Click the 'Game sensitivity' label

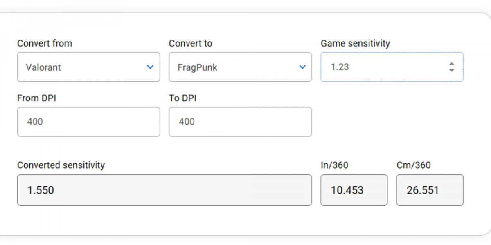tap(355, 43)
